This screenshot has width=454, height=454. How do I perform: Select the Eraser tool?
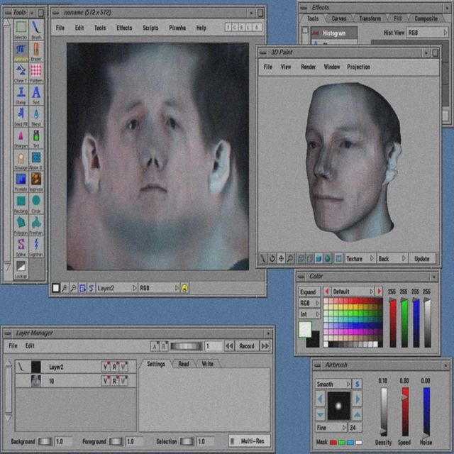(x=36, y=52)
